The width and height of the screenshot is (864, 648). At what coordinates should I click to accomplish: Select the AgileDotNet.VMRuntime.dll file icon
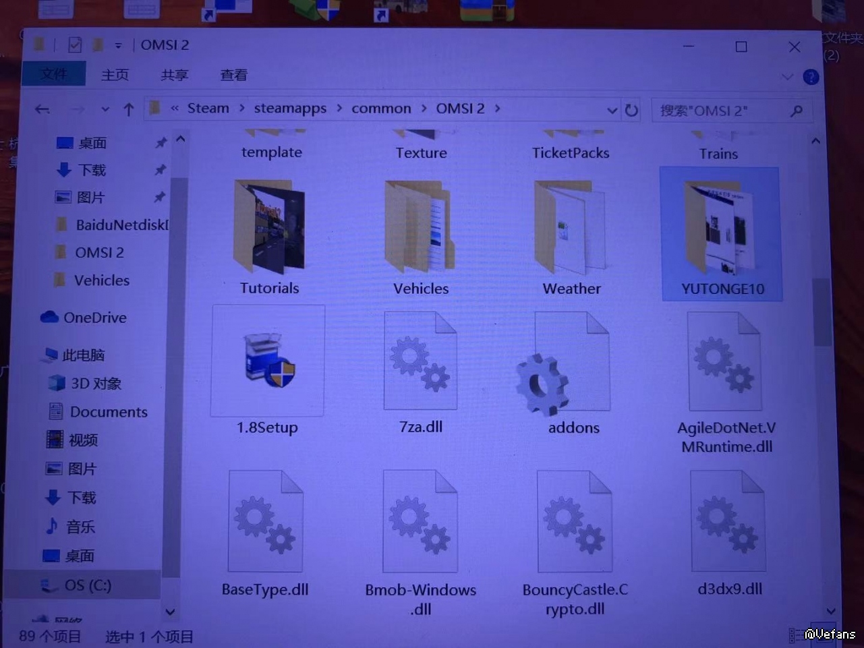[725, 361]
